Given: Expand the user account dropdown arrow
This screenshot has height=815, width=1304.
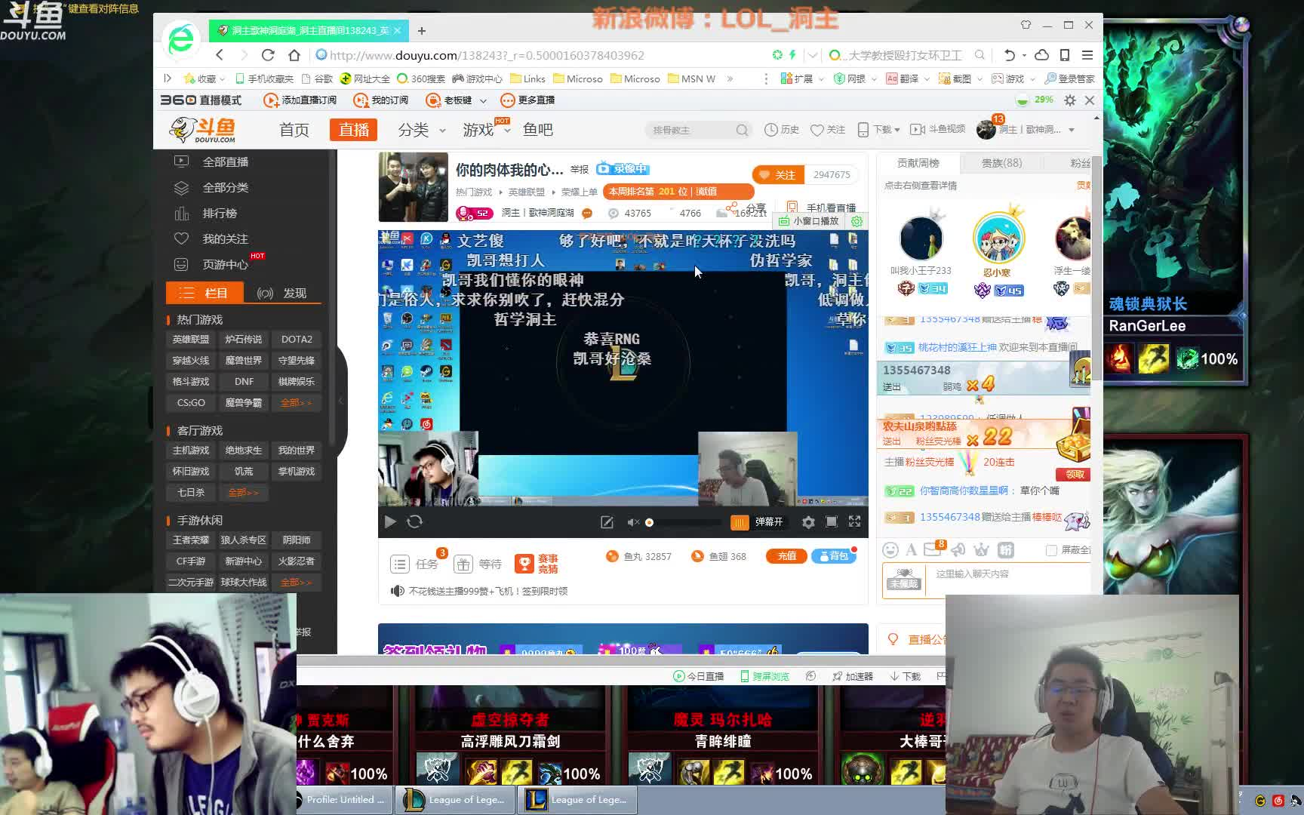Looking at the screenshot, I should 1072,130.
